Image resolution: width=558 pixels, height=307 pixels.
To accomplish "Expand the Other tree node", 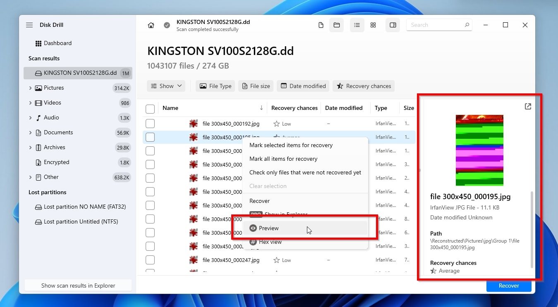I will [x=30, y=177].
